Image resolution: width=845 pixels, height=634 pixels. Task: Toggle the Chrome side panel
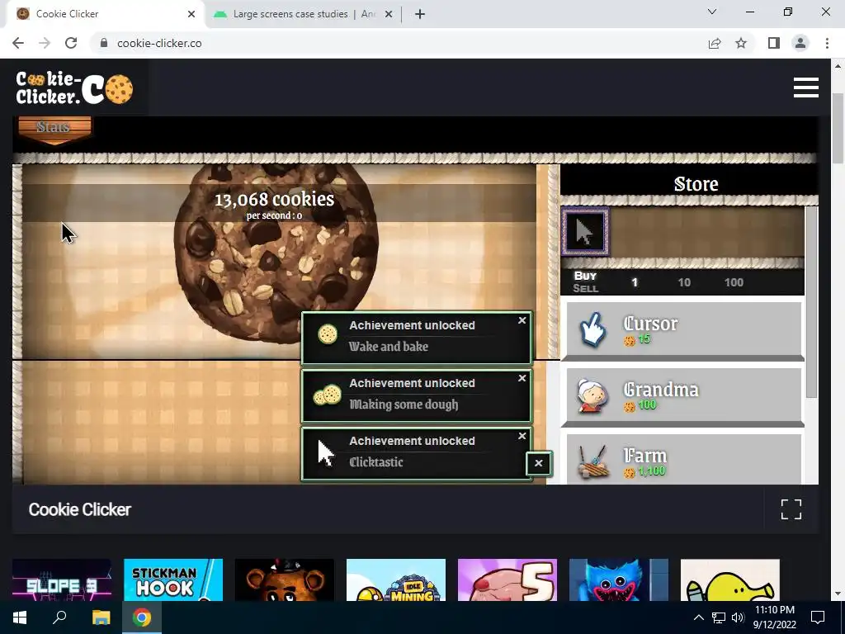774,43
